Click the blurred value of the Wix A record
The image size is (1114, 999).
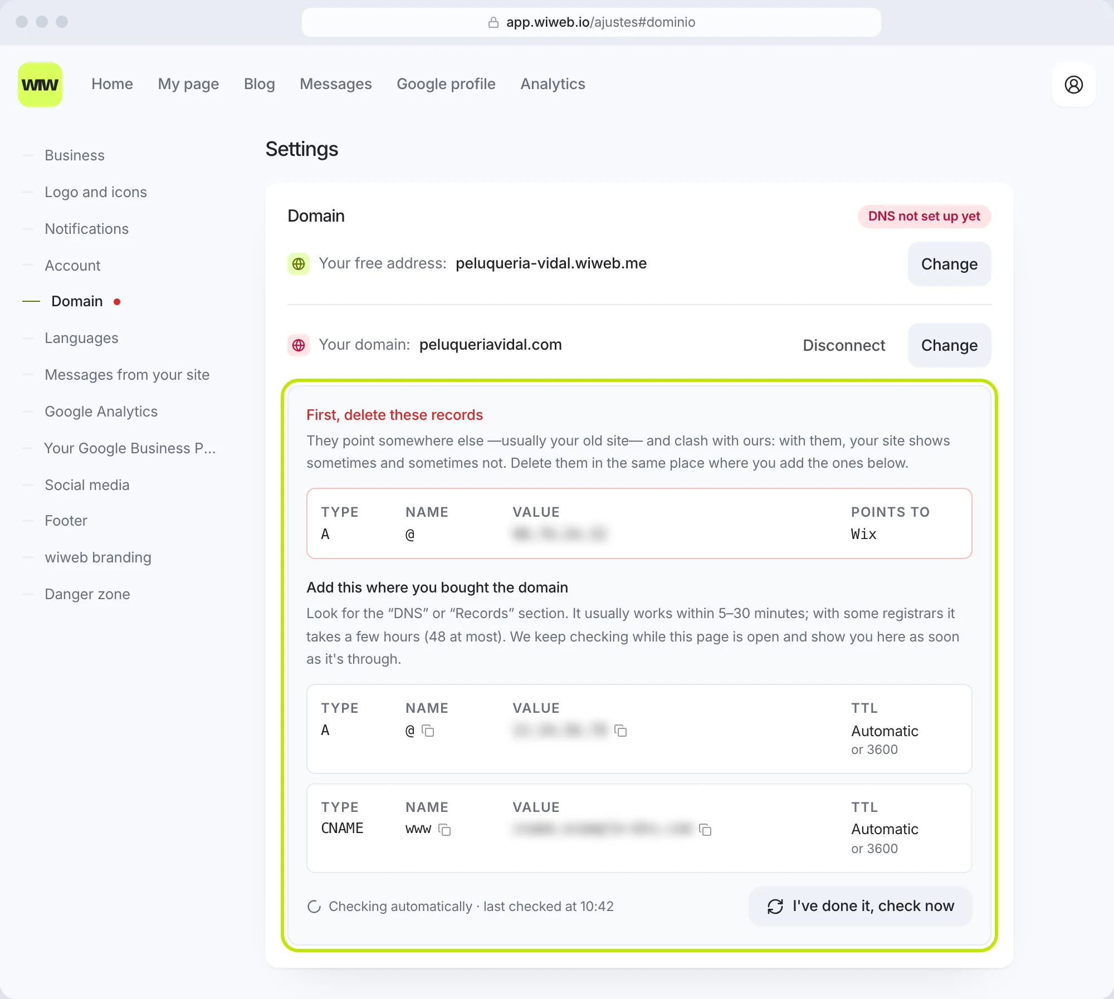(x=559, y=534)
